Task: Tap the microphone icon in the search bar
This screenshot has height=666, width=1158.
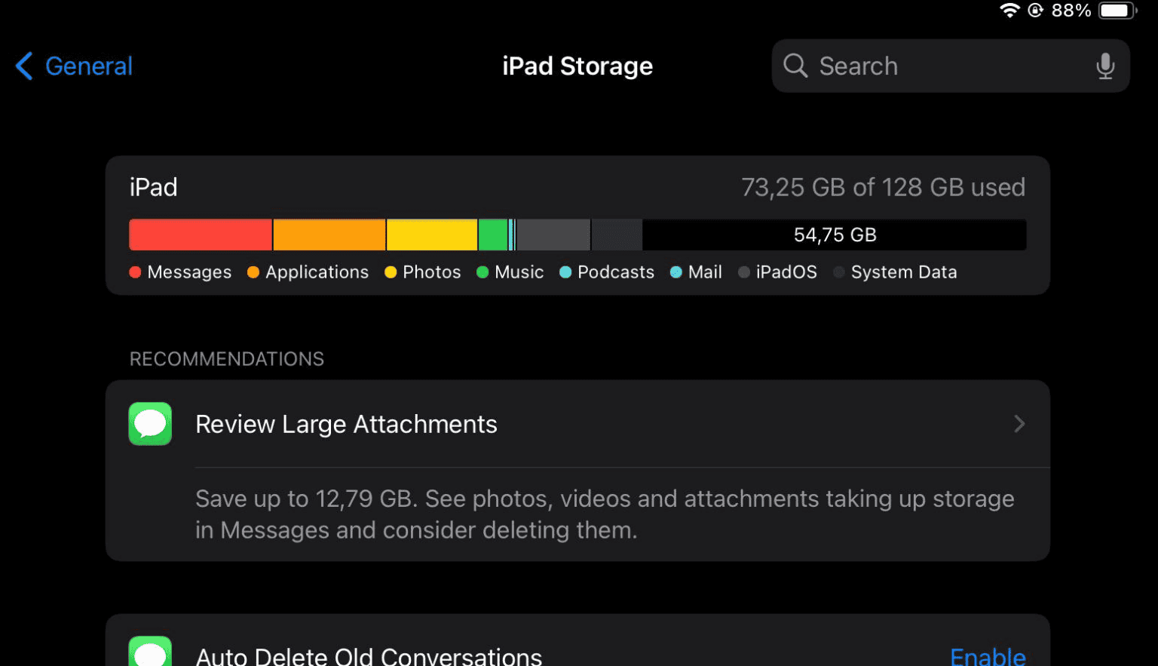Action: (x=1105, y=66)
